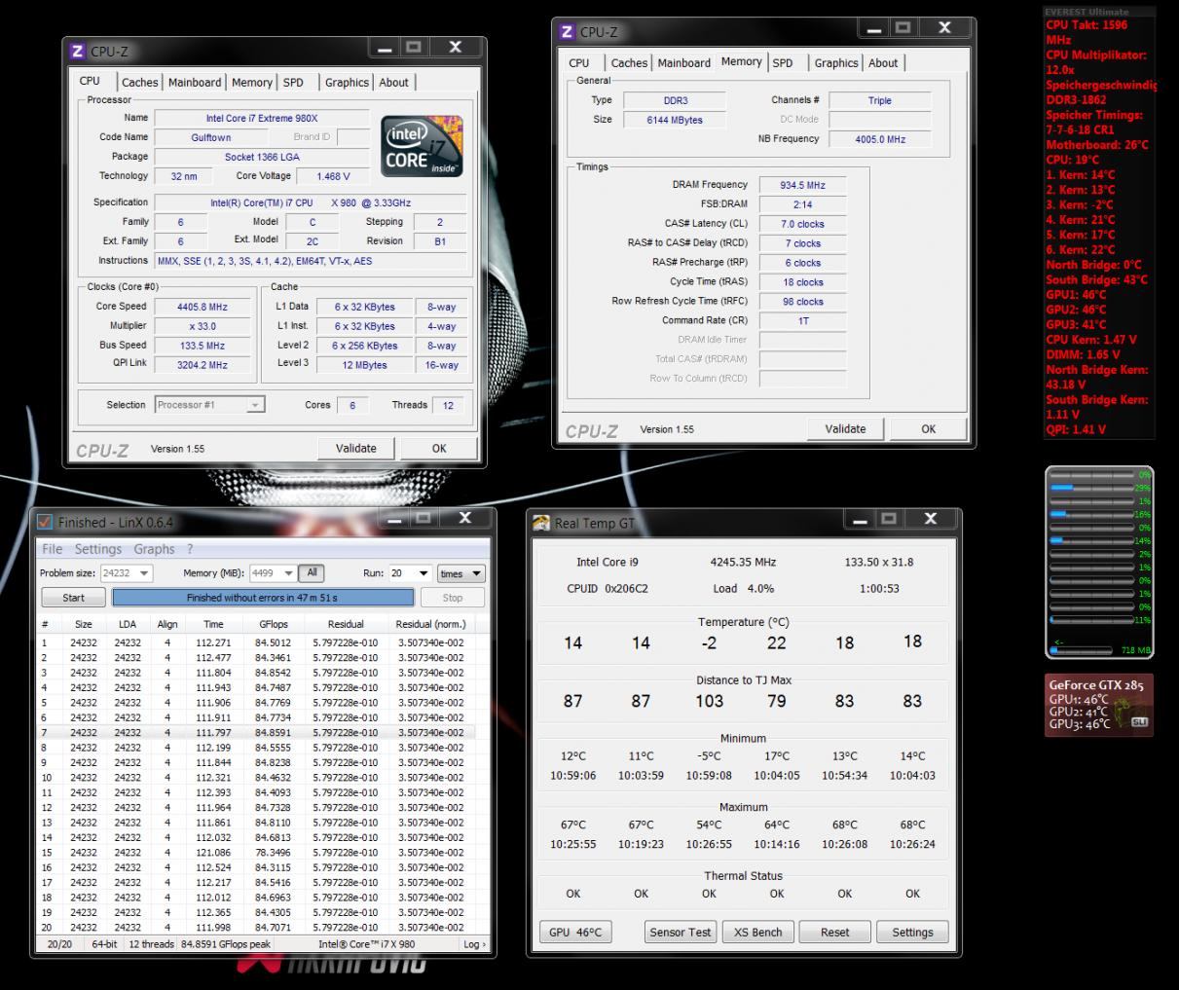Screen dimensions: 1179x990
Task: Switch to Memory tab in left CPU-Z window
Action: tap(252, 83)
